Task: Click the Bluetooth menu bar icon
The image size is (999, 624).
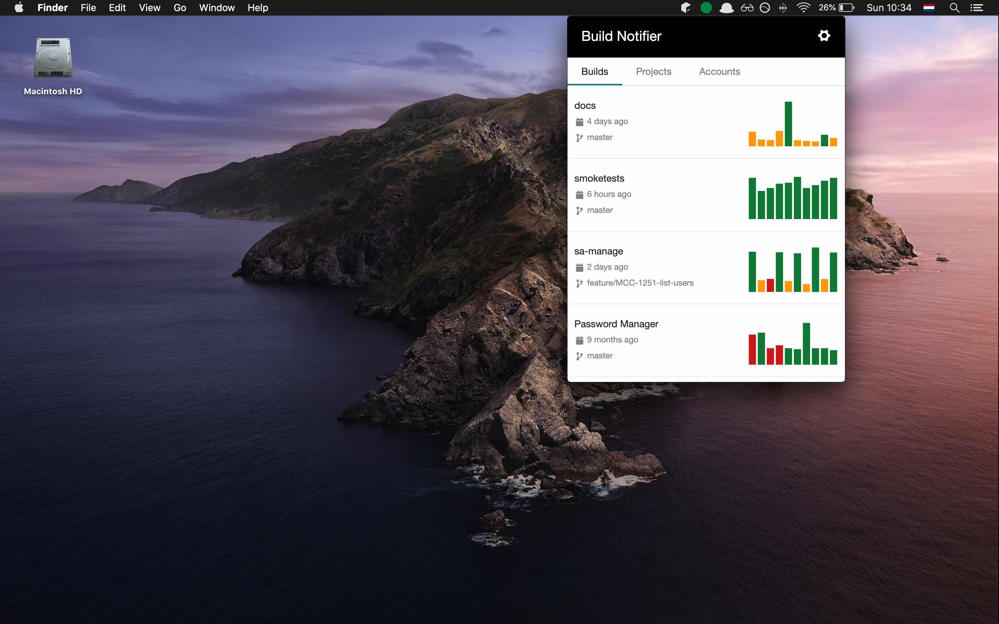Action: point(783,8)
